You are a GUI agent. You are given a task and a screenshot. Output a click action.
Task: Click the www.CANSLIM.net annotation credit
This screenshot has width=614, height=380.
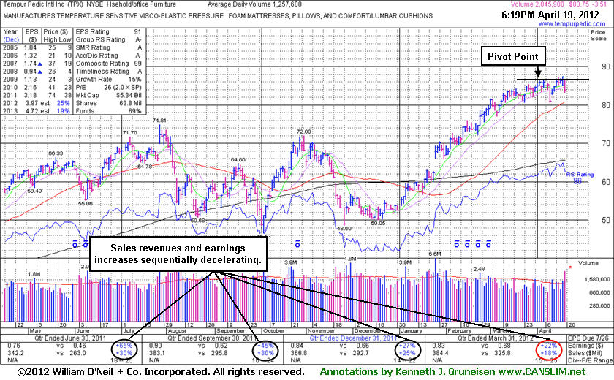coord(540,372)
